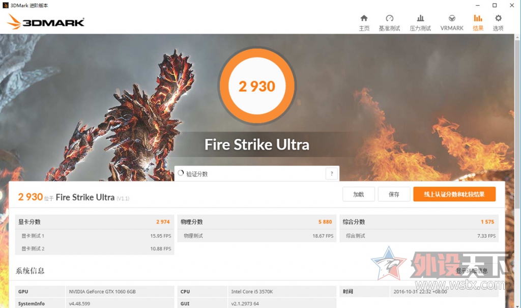Minimize the 3DMark window

click(477, 5)
